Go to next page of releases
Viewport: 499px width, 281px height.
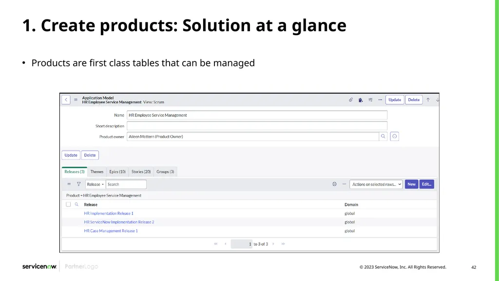(x=273, y=244)
